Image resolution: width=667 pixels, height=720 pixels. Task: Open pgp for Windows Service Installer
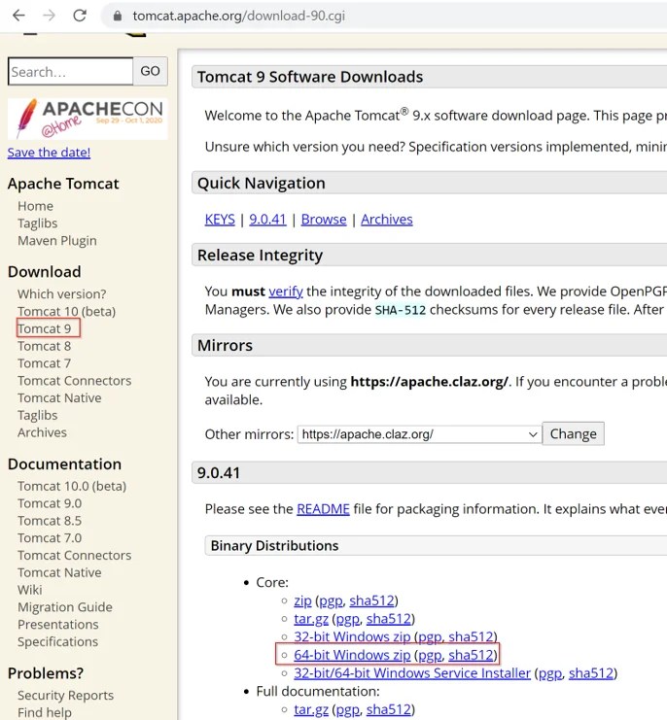pos(550,673)
